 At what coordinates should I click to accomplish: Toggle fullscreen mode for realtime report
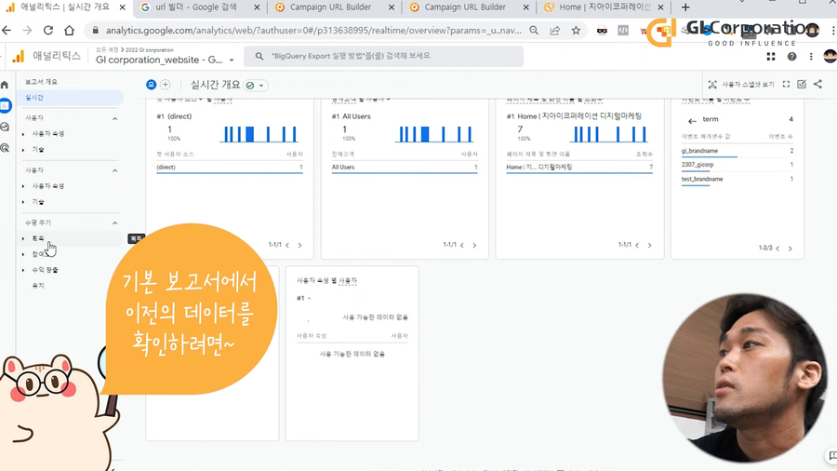pyautogui.click(x=786, y=85)
